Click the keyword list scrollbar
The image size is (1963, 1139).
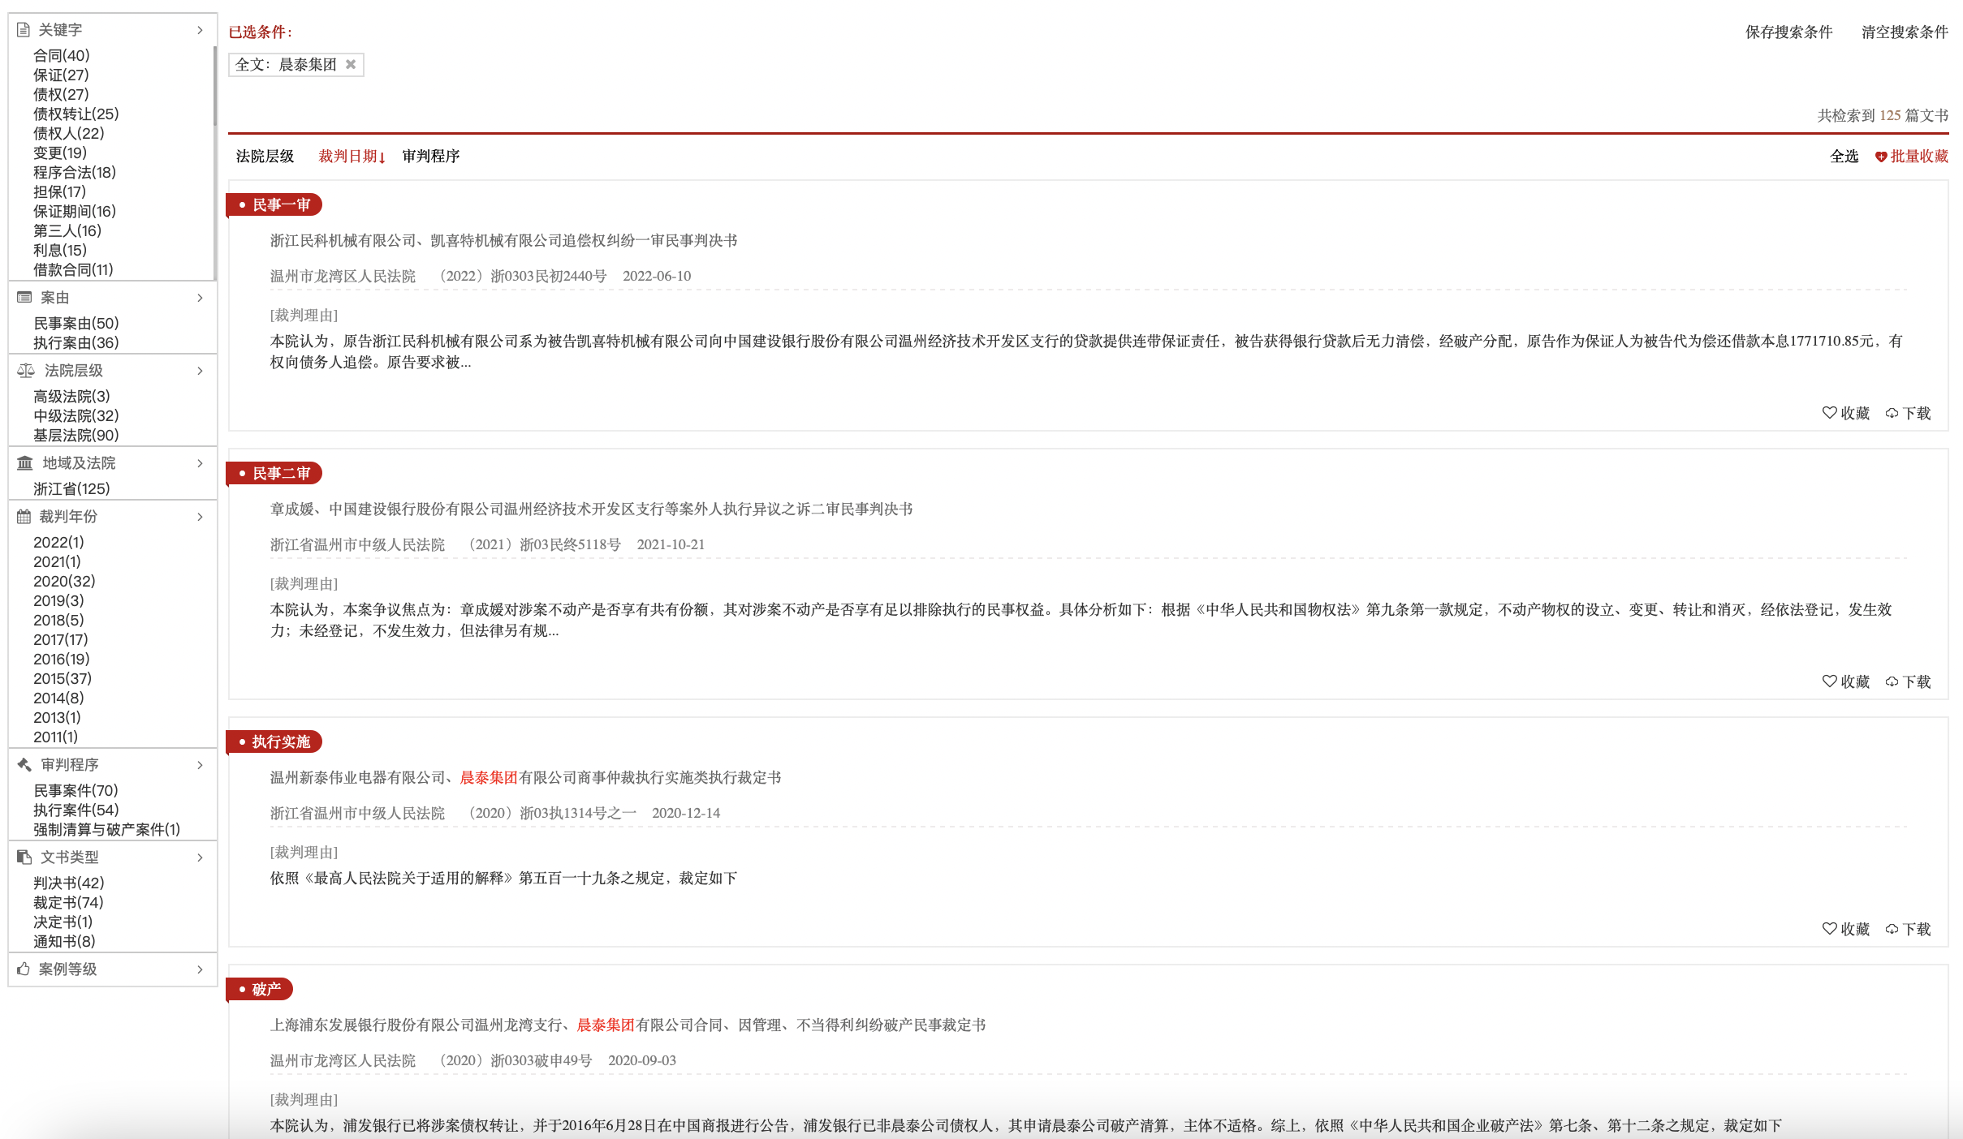[214, 87]
